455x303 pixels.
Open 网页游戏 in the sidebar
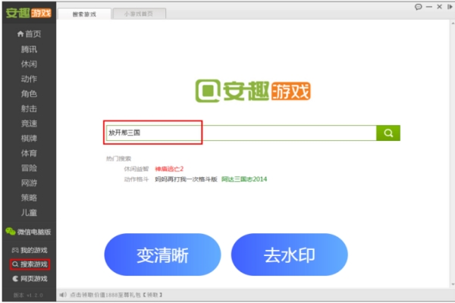30,279
